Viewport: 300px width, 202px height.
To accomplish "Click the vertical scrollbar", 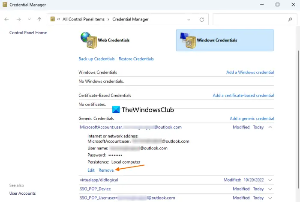I will tap(298, 119).
